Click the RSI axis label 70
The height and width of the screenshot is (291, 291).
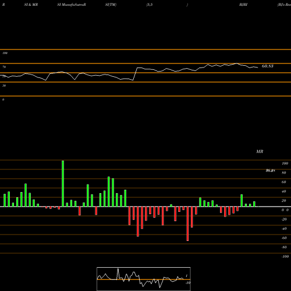[4, 67]
